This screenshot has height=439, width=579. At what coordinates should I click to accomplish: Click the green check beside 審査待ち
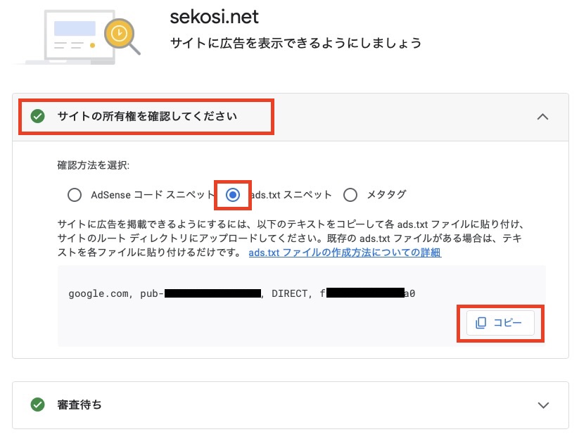click(38, 405)
